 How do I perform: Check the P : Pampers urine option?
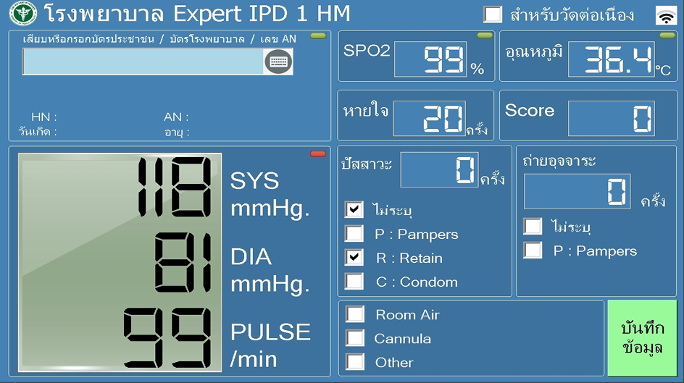click(354, 234)
